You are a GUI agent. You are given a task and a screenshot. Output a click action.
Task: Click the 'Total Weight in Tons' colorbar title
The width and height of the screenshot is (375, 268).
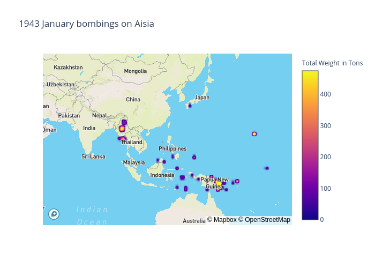click(x=332, y=63)
